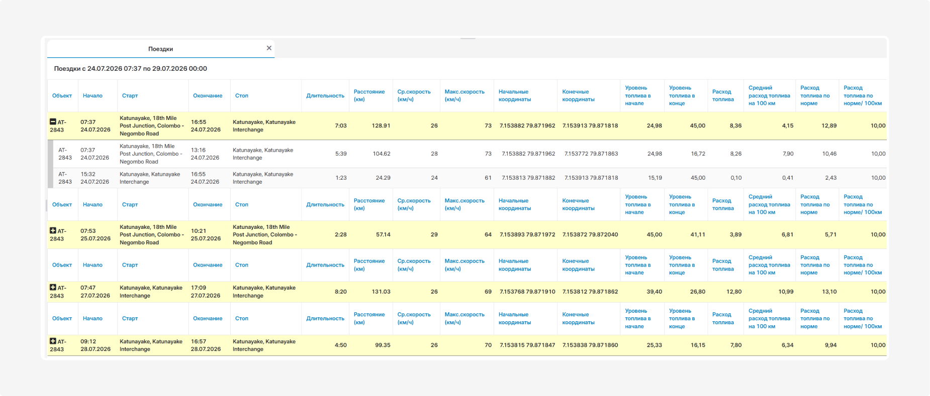
Task: Expand the 25.07.2026 trip row
Action: [53, 231]
